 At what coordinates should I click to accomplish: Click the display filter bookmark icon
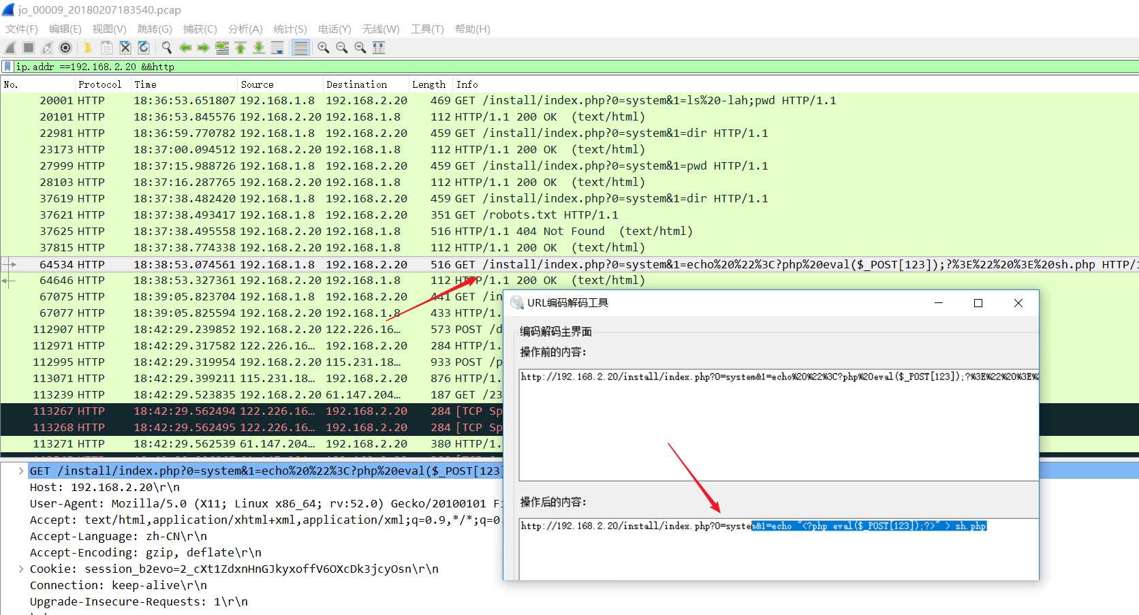click(x=7, y=67)
